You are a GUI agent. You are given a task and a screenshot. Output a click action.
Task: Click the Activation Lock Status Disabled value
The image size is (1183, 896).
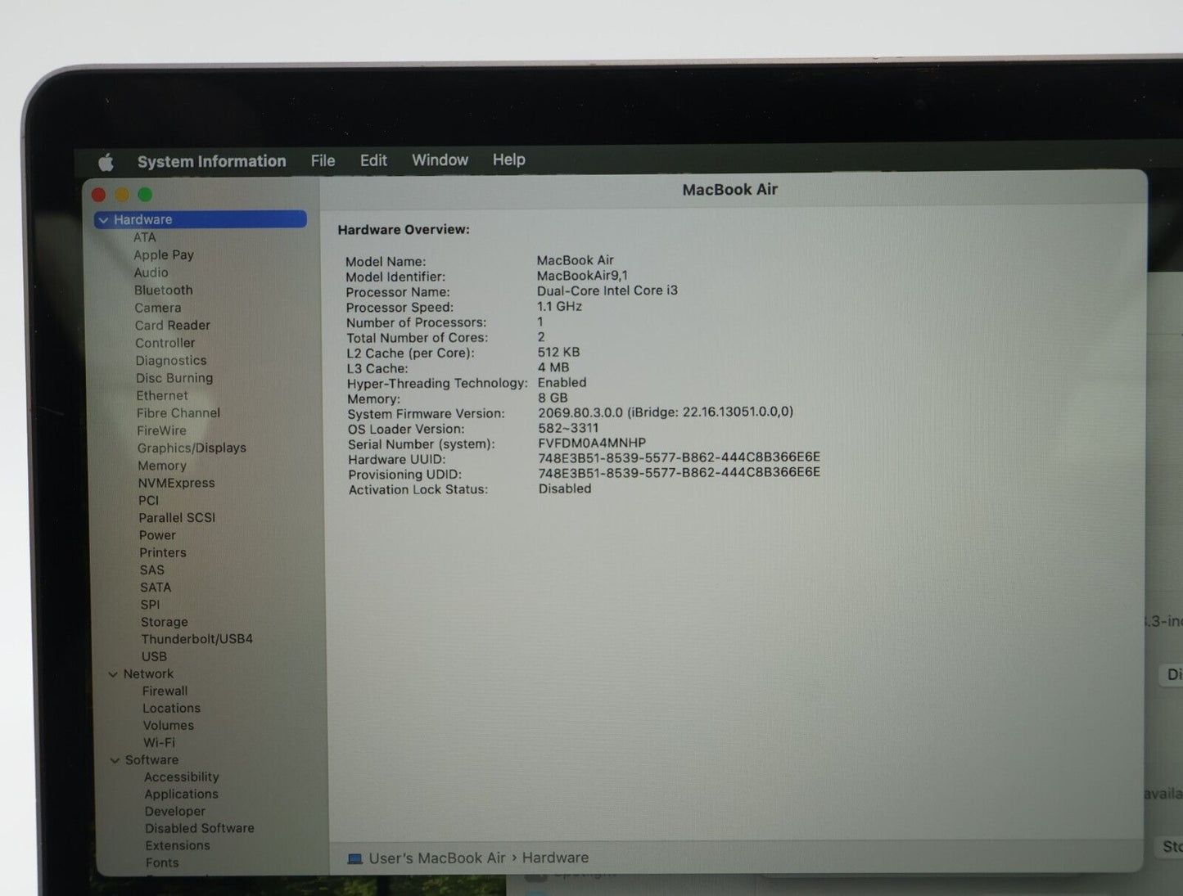[x=565, y=489]
